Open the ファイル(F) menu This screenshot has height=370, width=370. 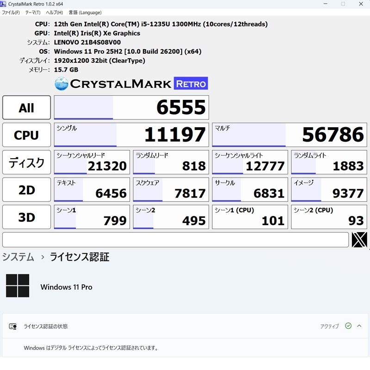(x=11, y=12)
